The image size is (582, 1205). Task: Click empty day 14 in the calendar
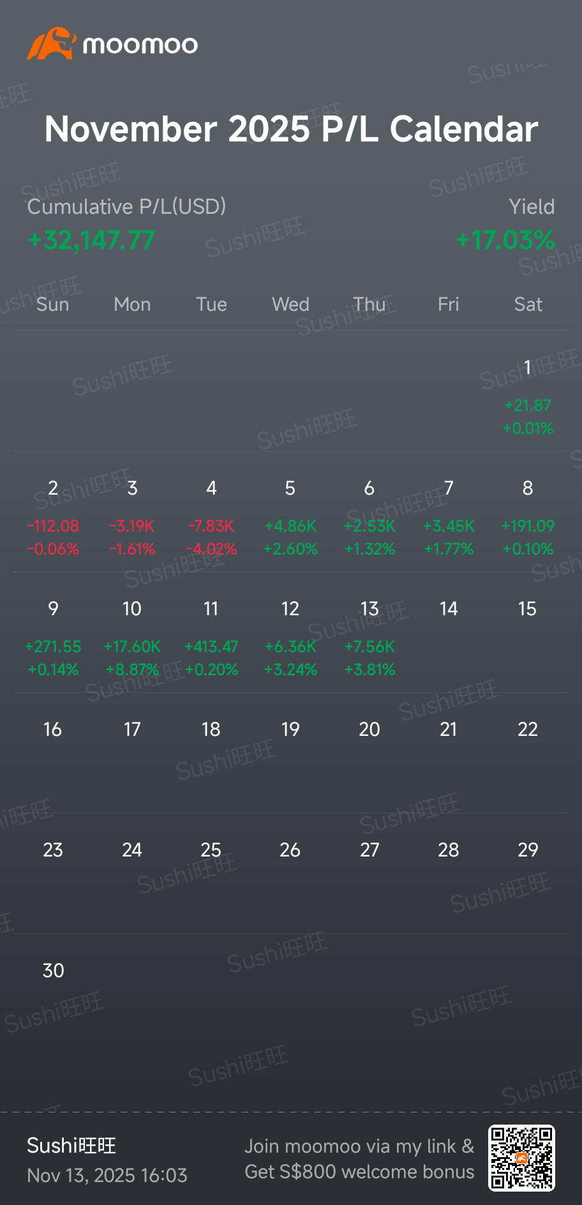click(x=449, y=609)
